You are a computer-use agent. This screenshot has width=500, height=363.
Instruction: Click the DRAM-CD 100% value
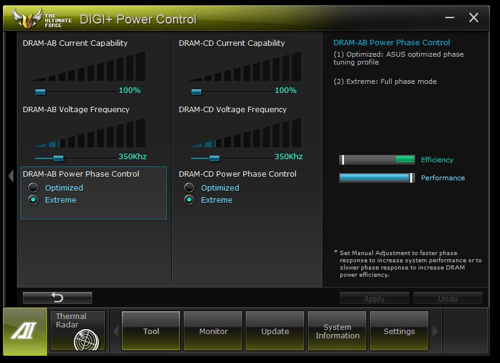coord(286,90)
